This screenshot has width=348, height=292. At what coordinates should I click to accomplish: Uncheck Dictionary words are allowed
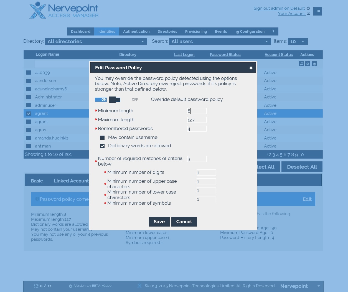pyautogui.click(x=102, y=146)
